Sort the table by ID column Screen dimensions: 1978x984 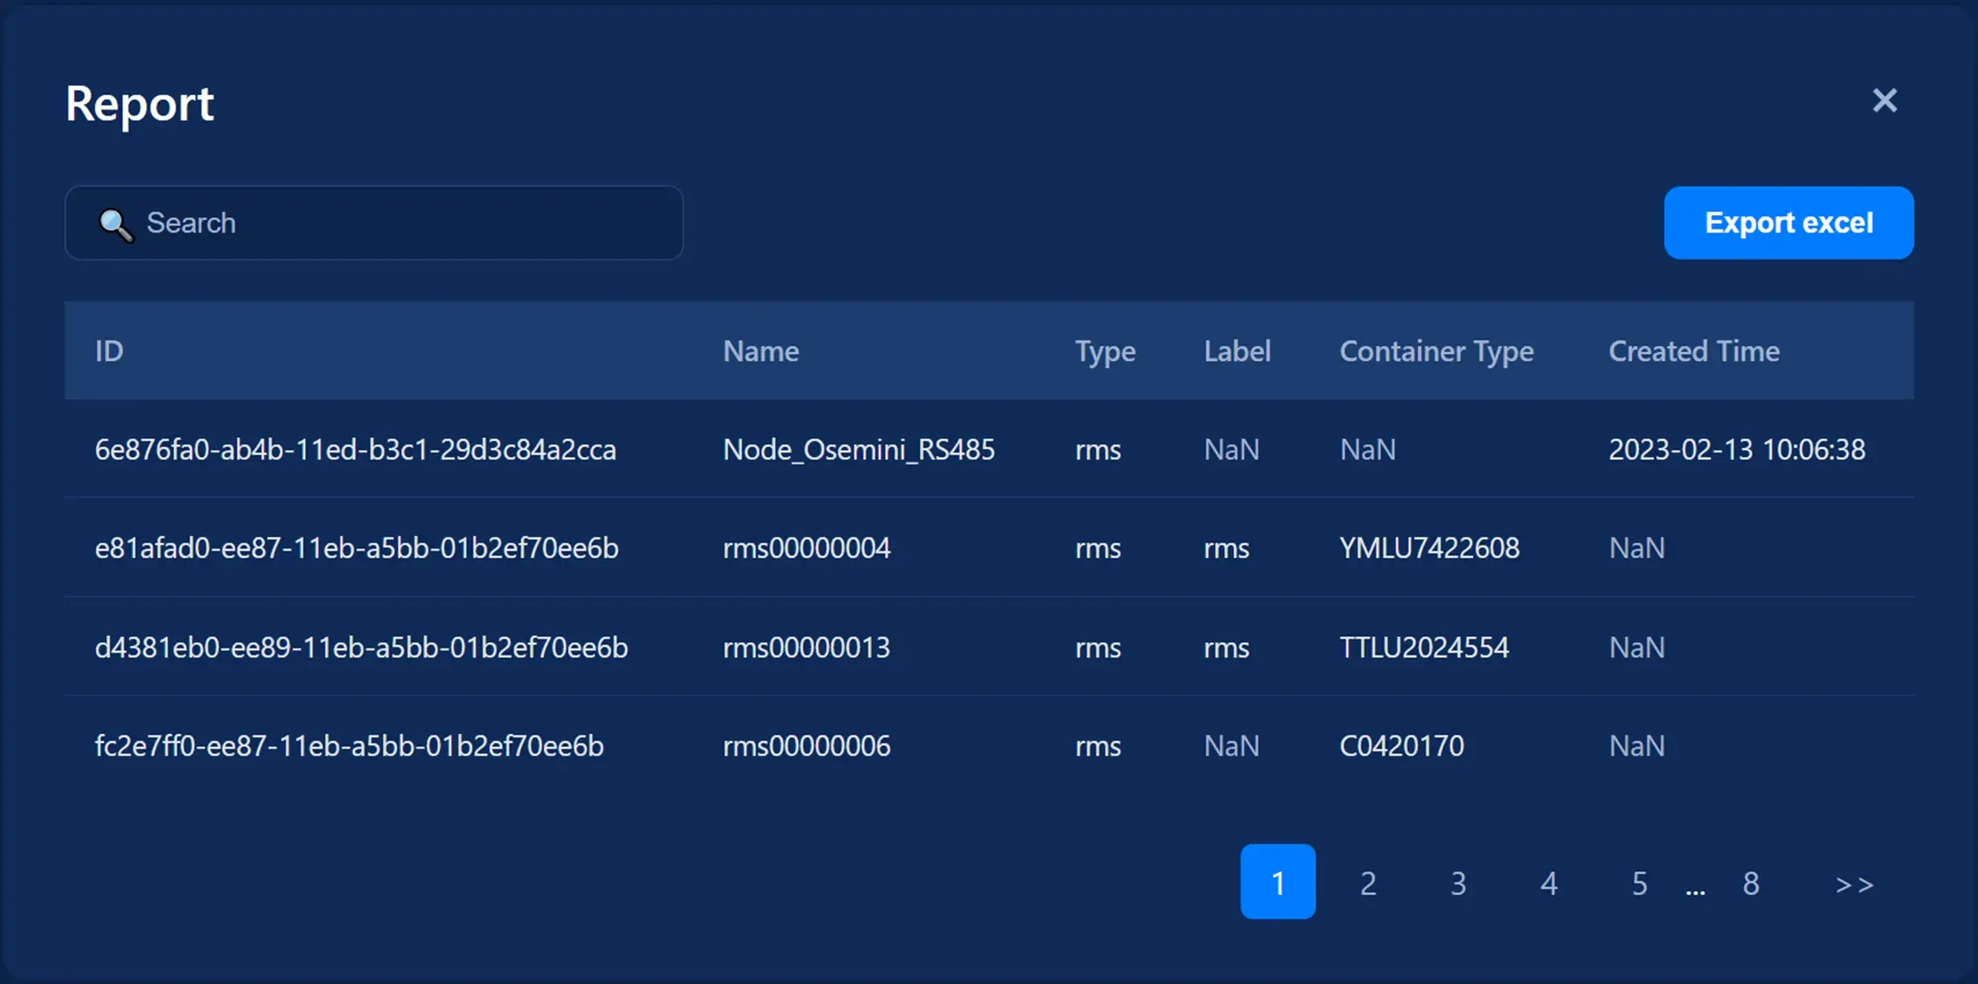109,351
